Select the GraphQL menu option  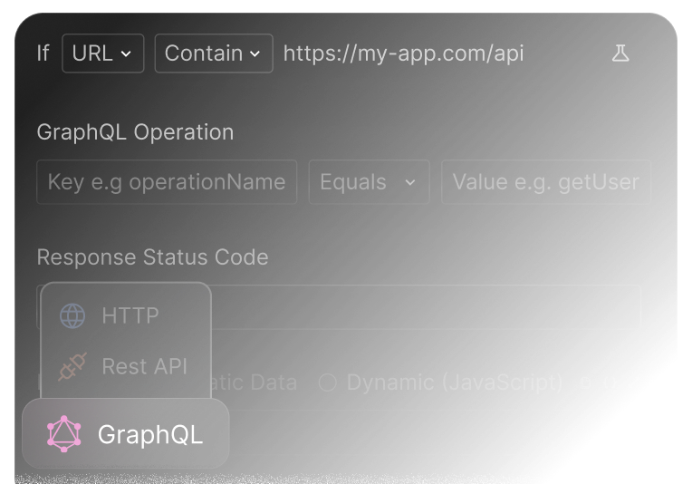pos(126,433)
